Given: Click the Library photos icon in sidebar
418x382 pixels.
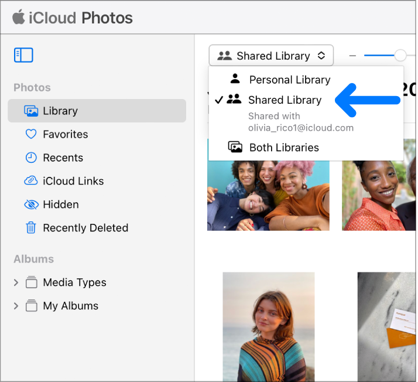Looking at the screenshot, I should click(x=31, y=111).
